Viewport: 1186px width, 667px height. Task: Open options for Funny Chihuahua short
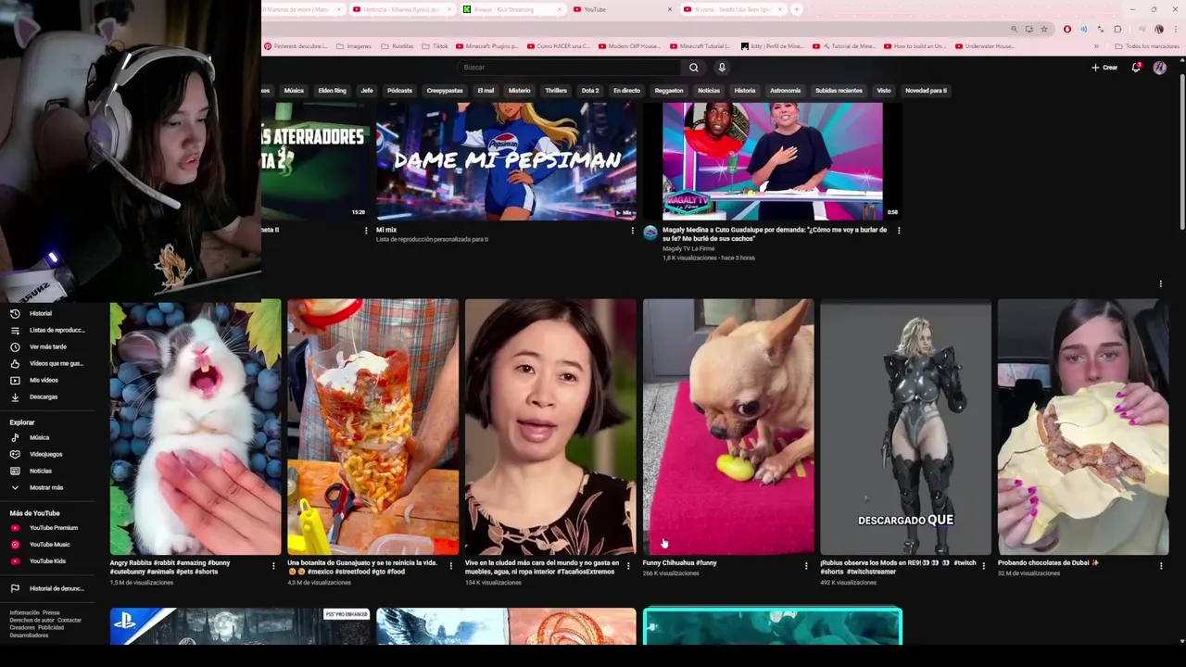[x=806, y=565]
